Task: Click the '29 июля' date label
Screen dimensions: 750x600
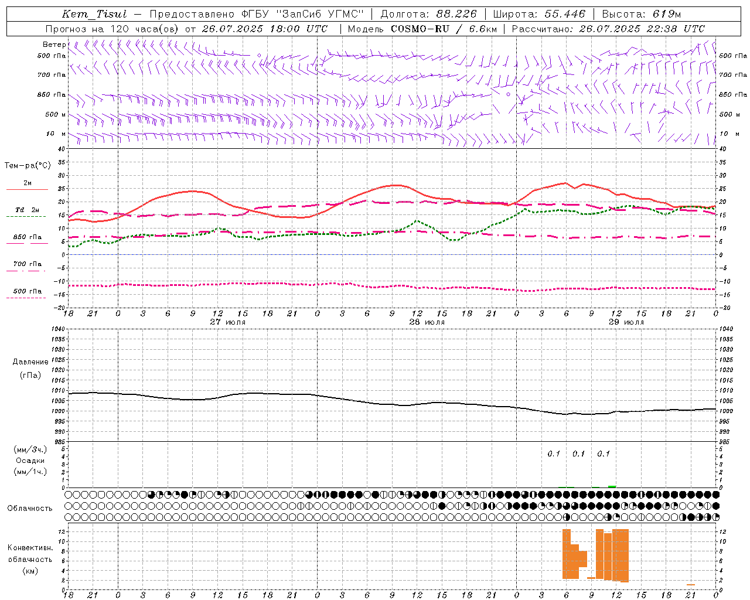Action: point(626,322)
